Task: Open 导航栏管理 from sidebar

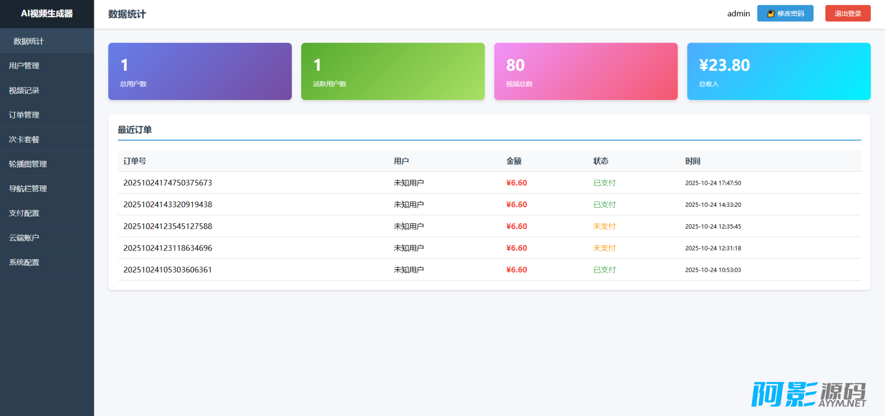Action: point(28,188)
